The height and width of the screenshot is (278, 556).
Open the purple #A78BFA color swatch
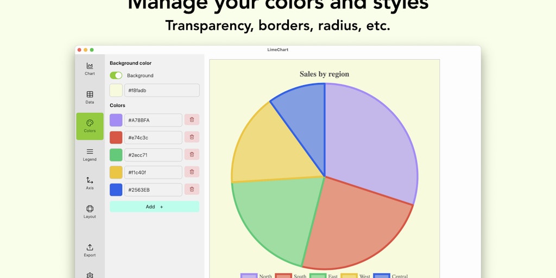tap(116, 120)
